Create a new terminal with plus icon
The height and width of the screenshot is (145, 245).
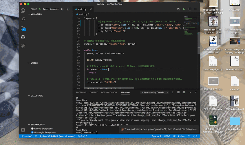click(x=173, y=92)
